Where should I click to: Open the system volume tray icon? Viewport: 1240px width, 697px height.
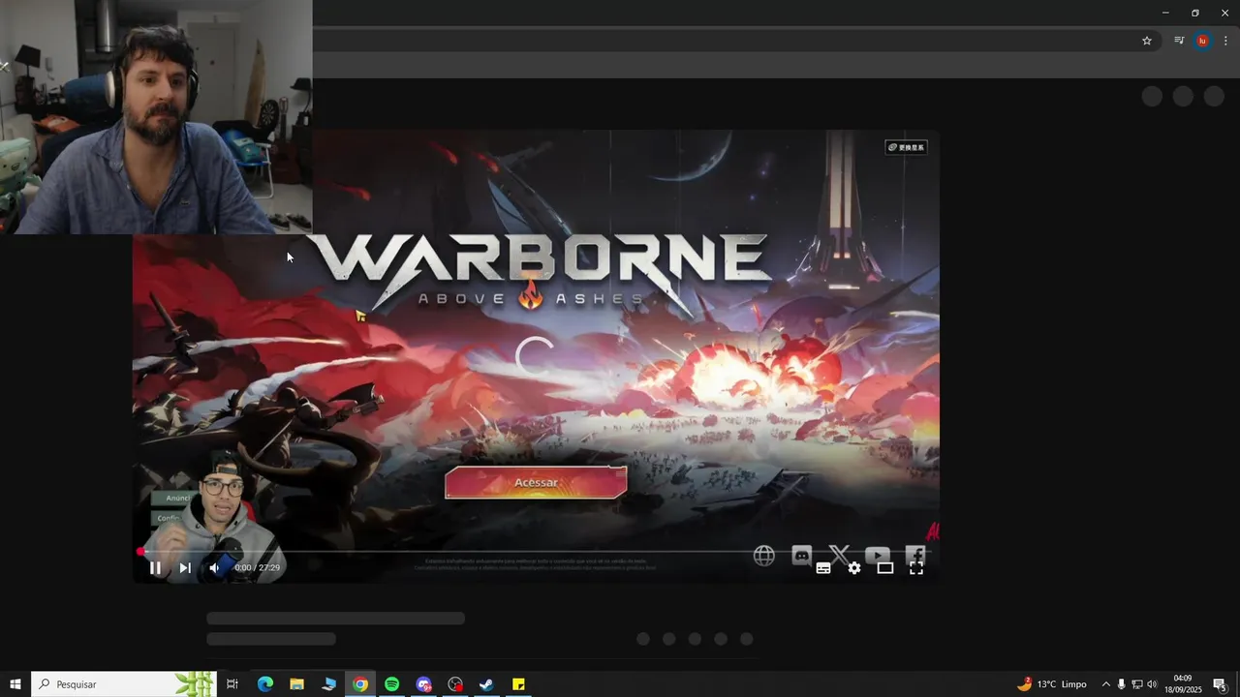click(1152, 684)
